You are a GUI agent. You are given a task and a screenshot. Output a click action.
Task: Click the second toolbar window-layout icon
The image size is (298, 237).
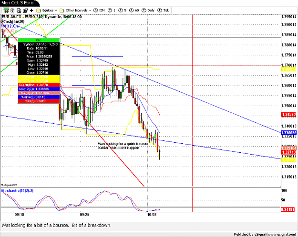point(12,10)
